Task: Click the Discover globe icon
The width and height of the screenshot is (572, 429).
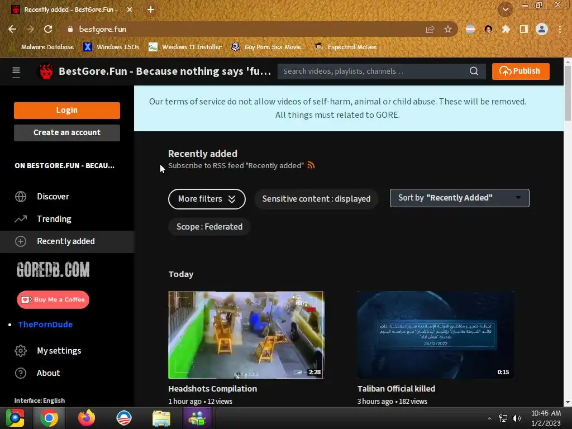Action: pos(21,197)
